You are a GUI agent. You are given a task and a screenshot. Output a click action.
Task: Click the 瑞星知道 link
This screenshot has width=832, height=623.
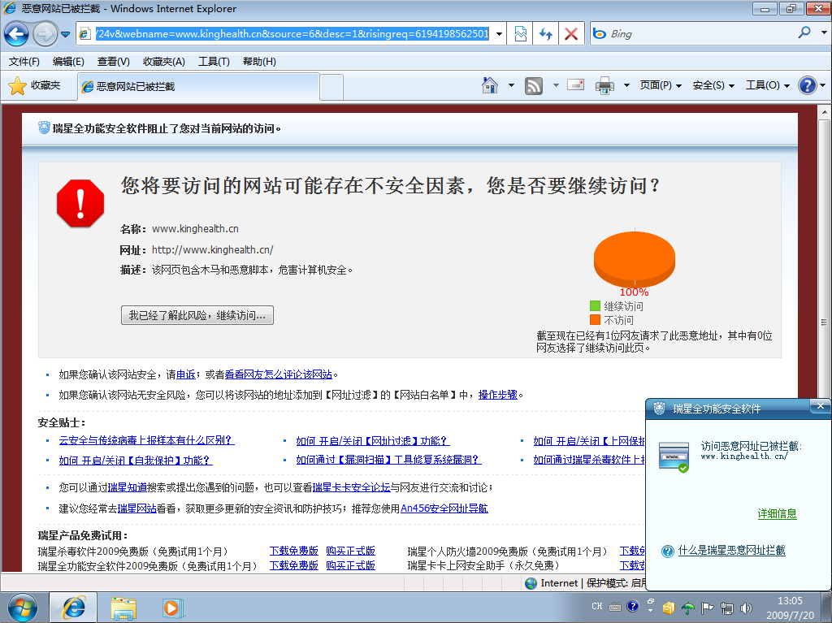click(x=128, y=487)
